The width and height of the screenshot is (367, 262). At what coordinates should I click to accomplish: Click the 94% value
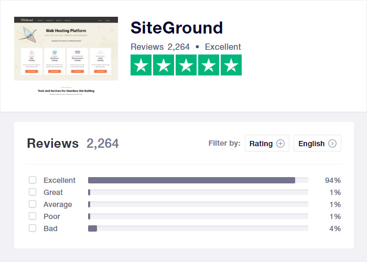(x=333, y=180)
